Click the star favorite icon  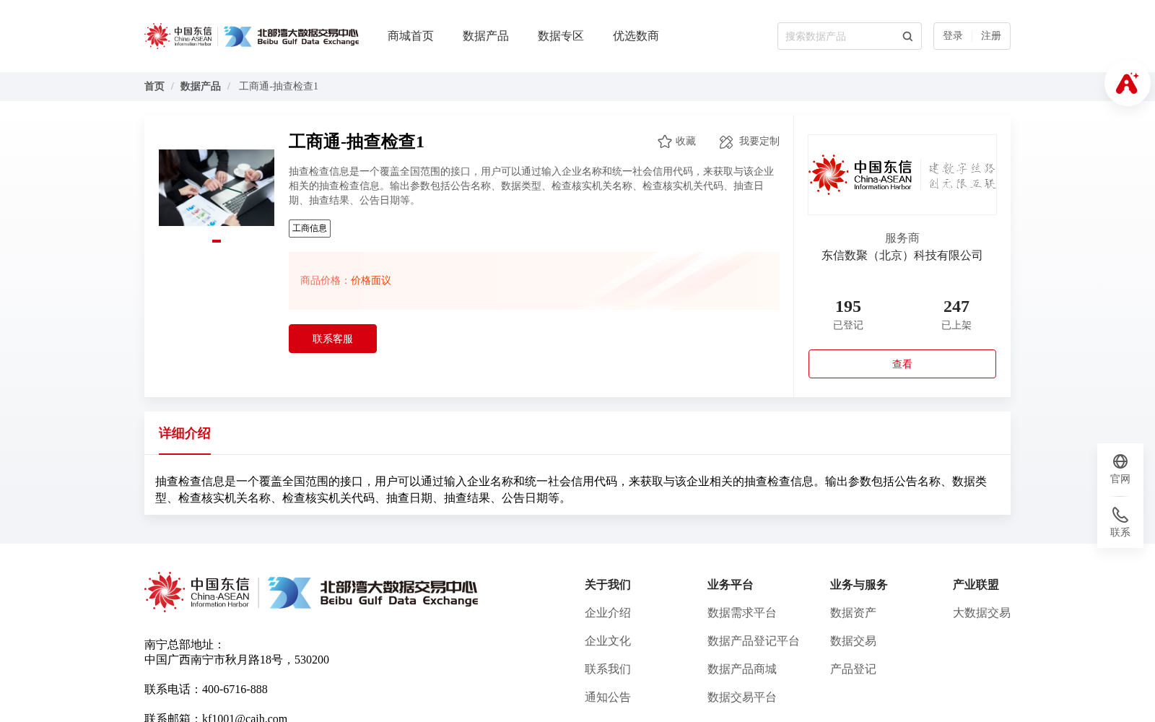[665, 142]
